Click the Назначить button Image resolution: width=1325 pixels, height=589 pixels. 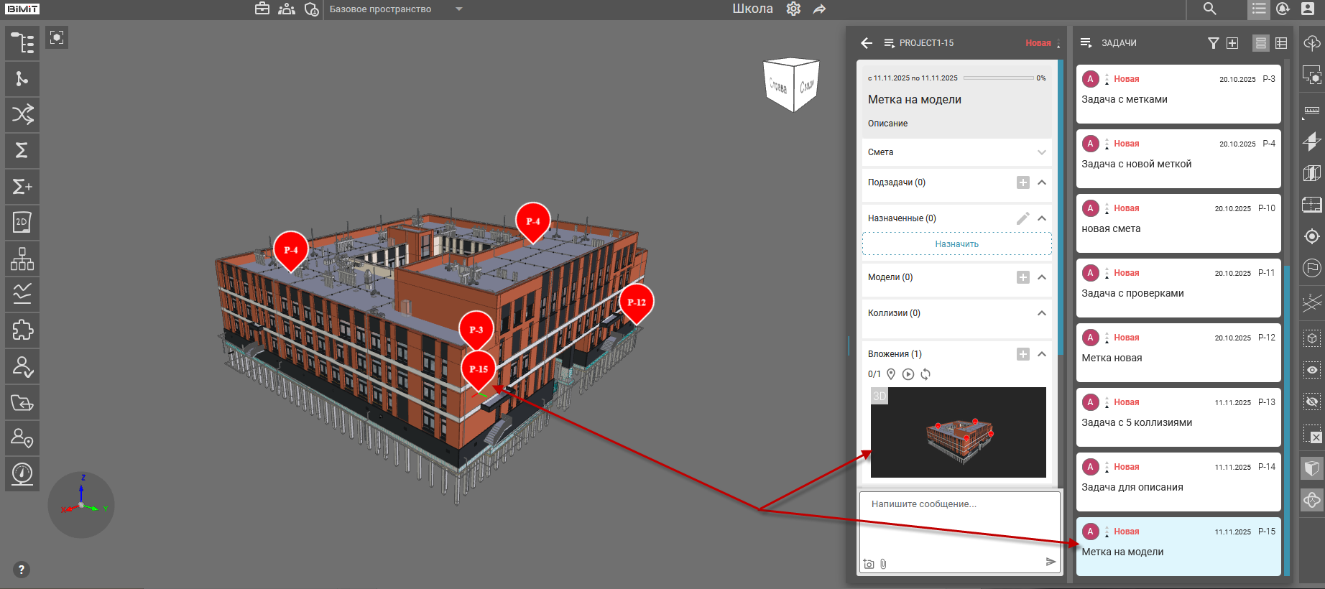956,244
